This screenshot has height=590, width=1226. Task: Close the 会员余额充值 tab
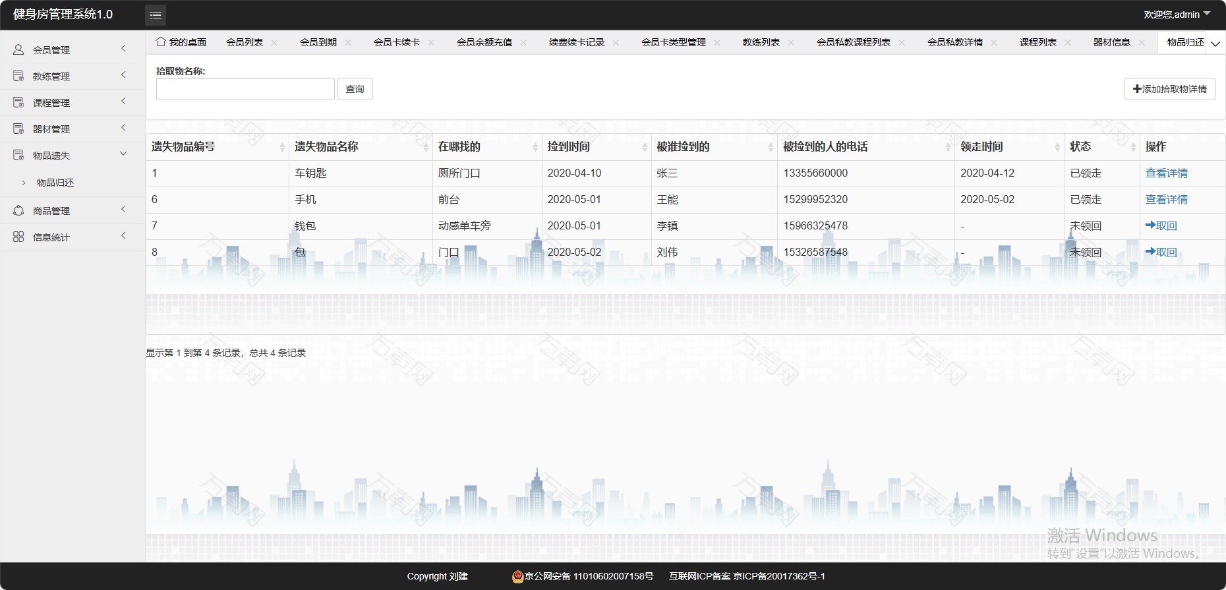523,42
